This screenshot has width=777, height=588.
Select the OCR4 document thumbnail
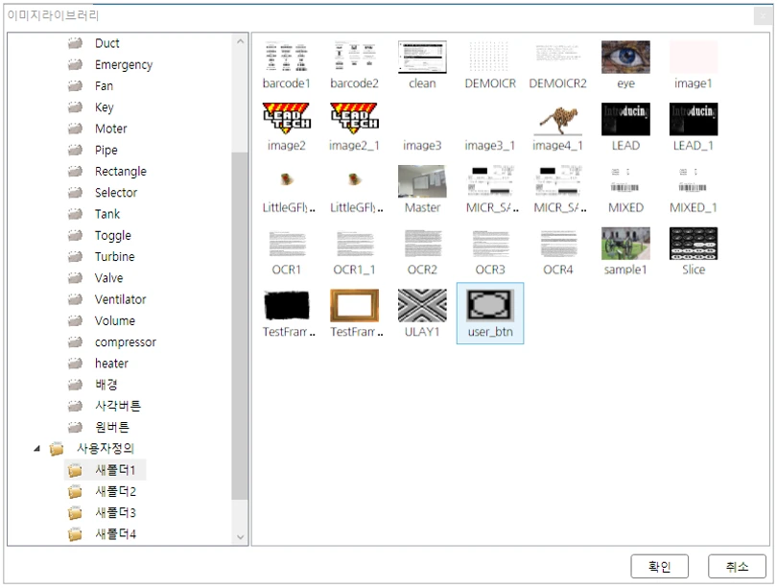558,244
